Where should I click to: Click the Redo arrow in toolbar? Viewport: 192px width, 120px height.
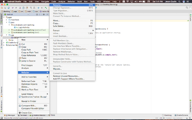pyautogui.click(x=16, y=8)
